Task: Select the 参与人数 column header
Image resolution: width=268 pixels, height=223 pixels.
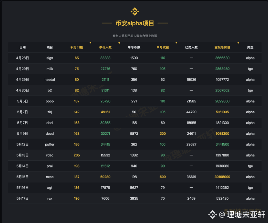Action: tap(105, 47)
